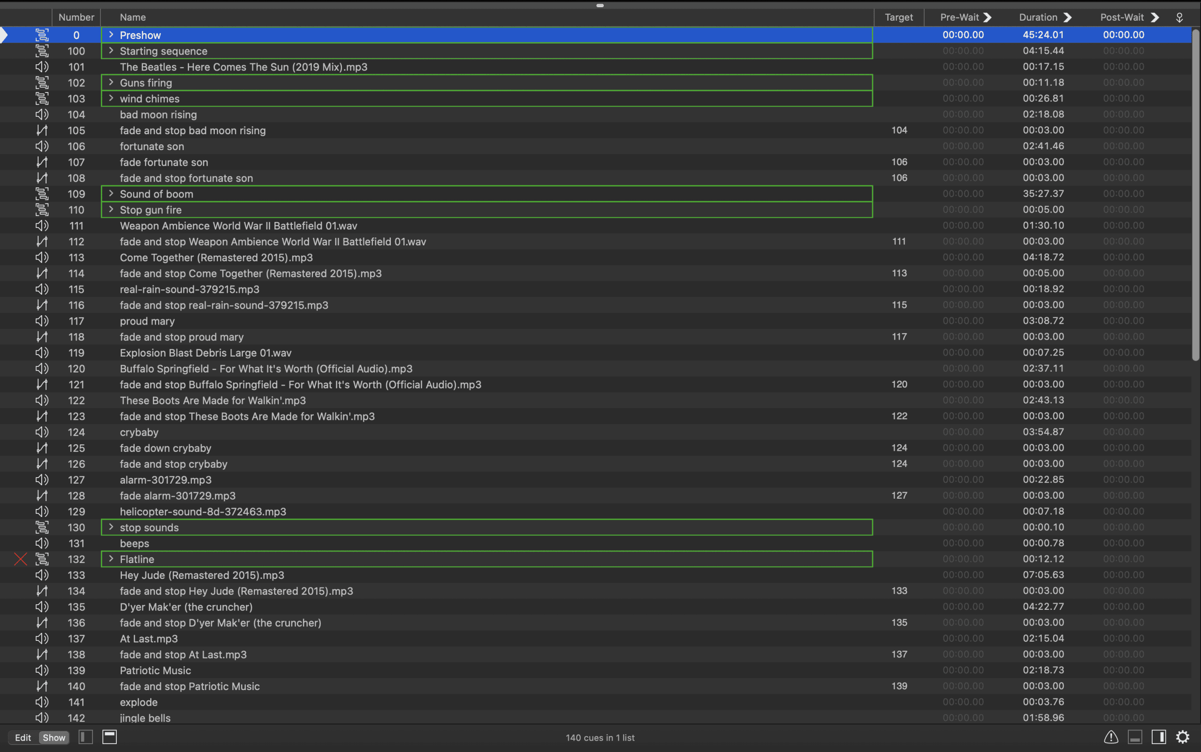Toggle the Duration column arrow
This screenshot has height=752, width=1201.
tap(1067, 17)
